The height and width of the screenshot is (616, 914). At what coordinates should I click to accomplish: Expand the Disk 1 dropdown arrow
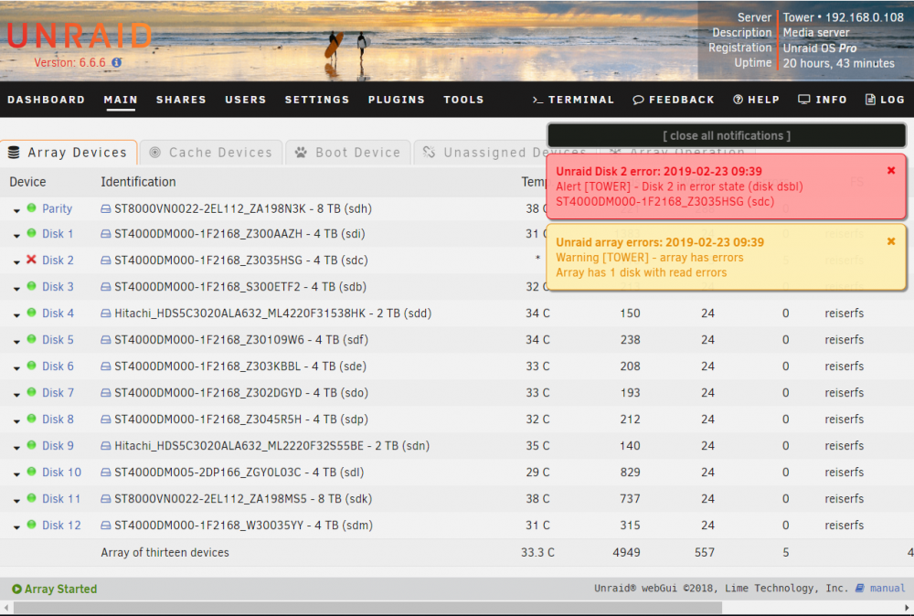pyautogui.click(x=16, y=236)
